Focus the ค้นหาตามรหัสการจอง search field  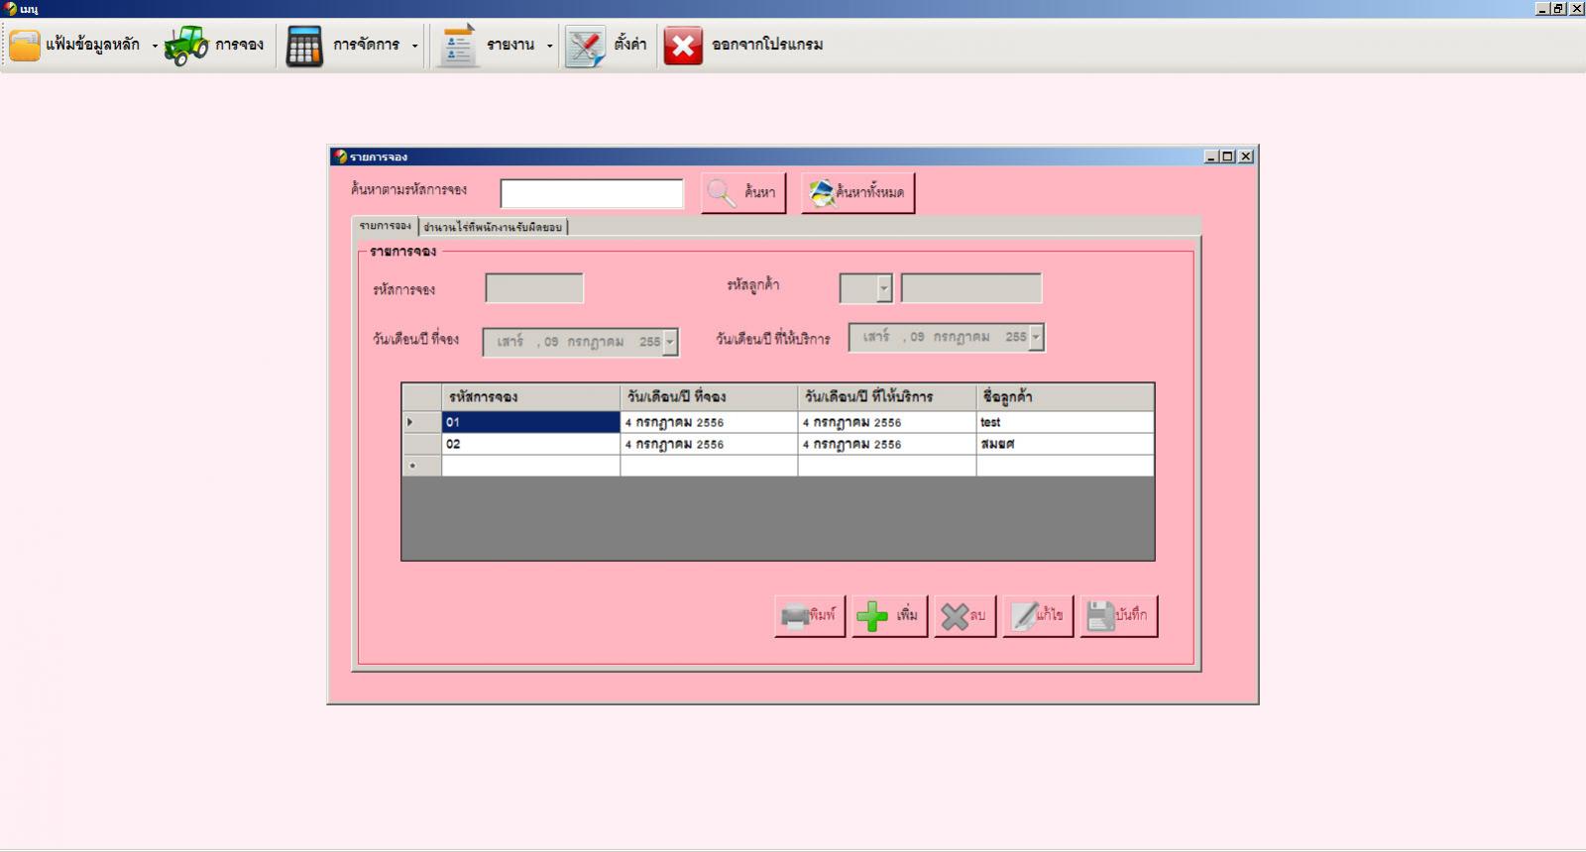click(x=592, y=194)
